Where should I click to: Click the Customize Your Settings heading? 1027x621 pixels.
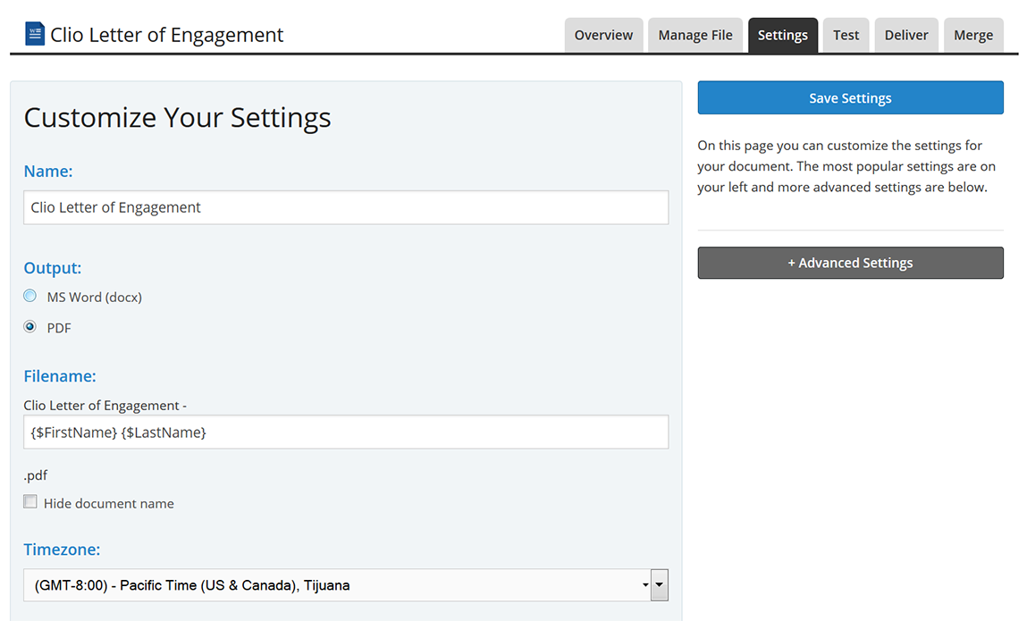tap(177, 117)
